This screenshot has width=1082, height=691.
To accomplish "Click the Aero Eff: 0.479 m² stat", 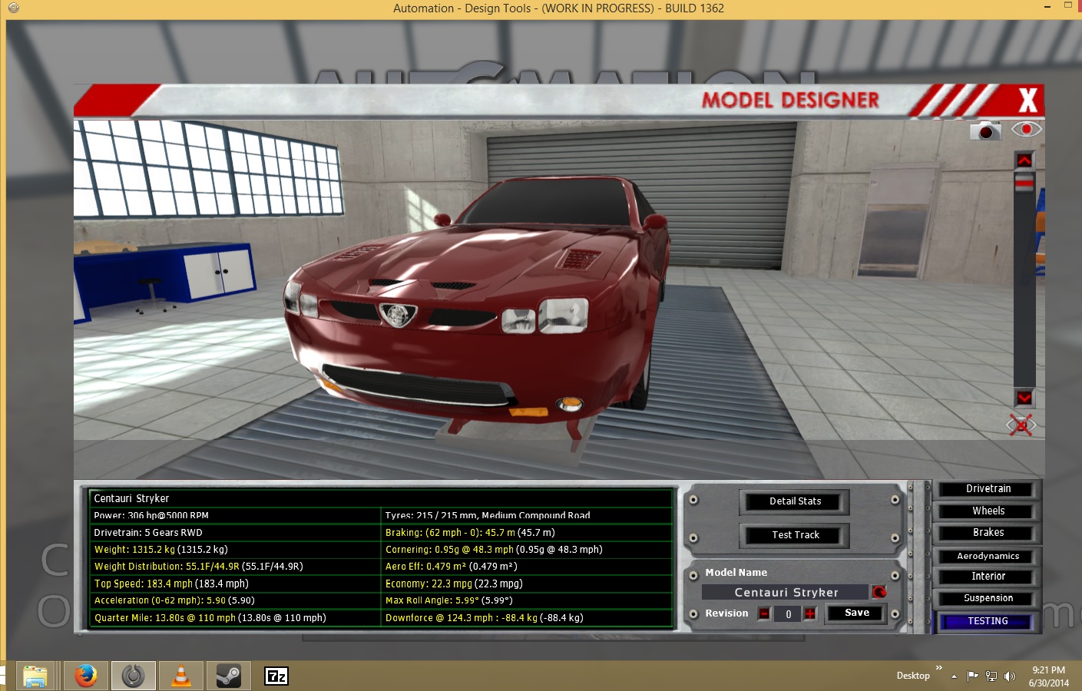I will pos(451,566).
